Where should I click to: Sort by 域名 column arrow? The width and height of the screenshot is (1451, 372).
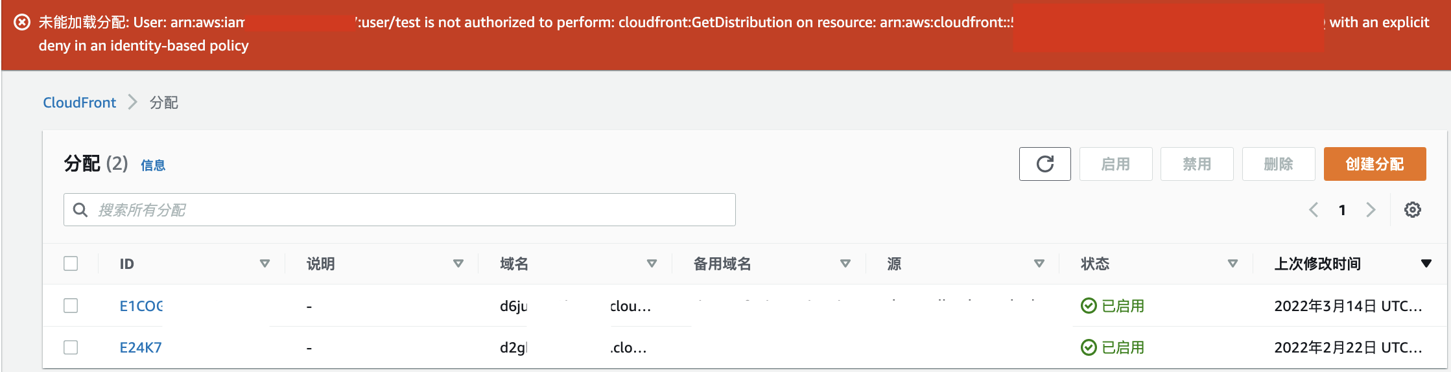(652, 264)
